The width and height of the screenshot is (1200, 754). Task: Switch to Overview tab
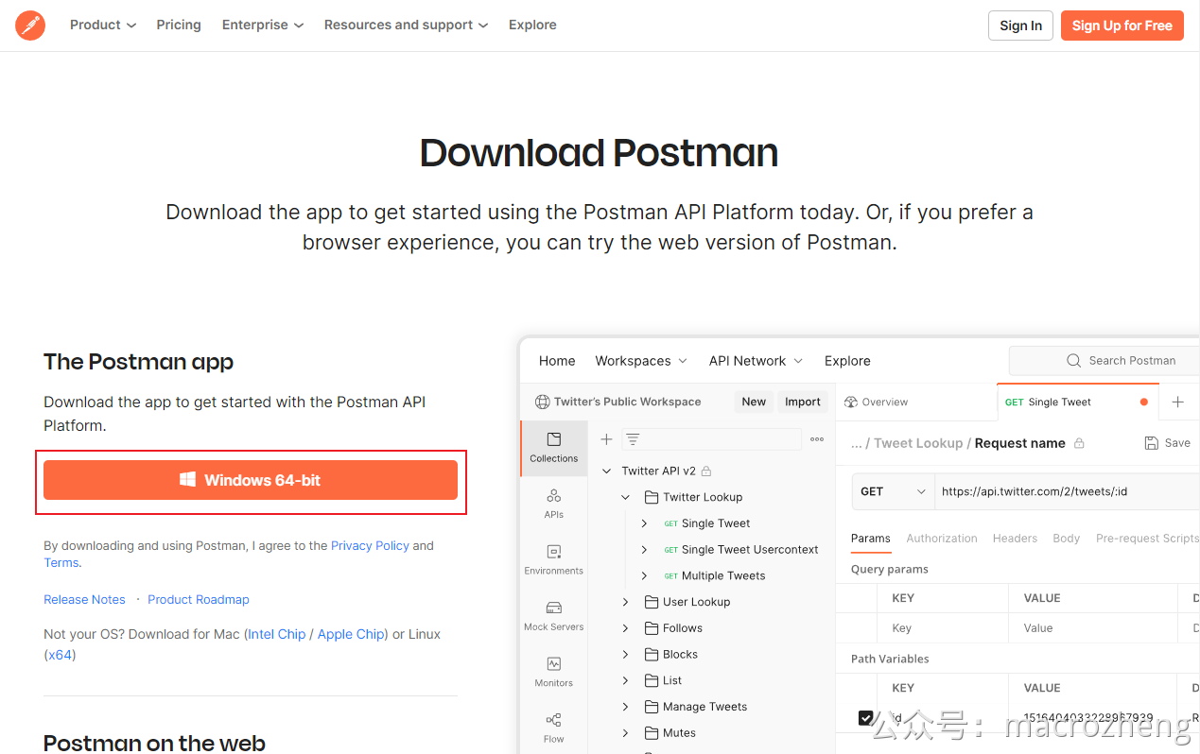pyautogui.click(x=876, y=402)
